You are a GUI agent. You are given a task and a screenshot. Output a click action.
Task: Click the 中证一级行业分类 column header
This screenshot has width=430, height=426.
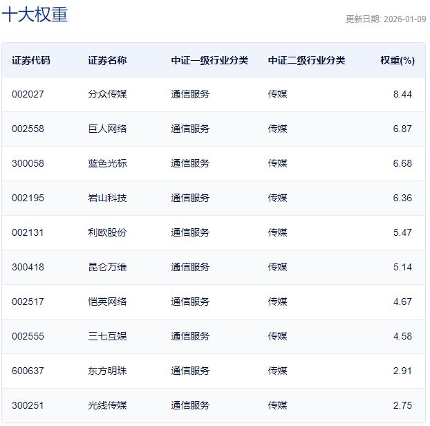point(209,60)
